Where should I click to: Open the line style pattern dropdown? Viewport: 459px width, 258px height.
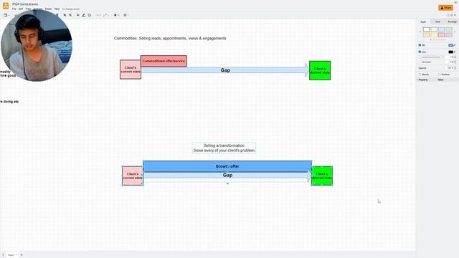coord(432,57)
